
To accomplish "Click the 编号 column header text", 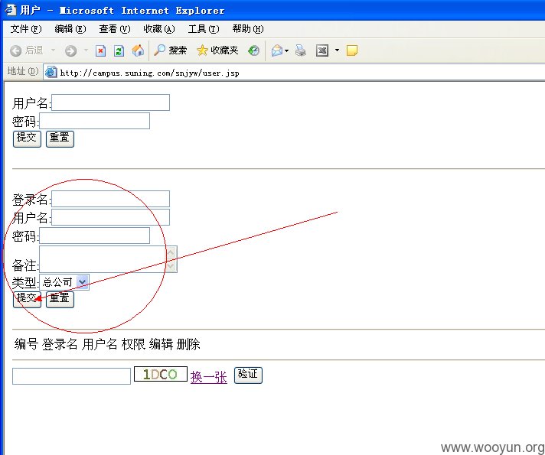I will pos(26,344).
